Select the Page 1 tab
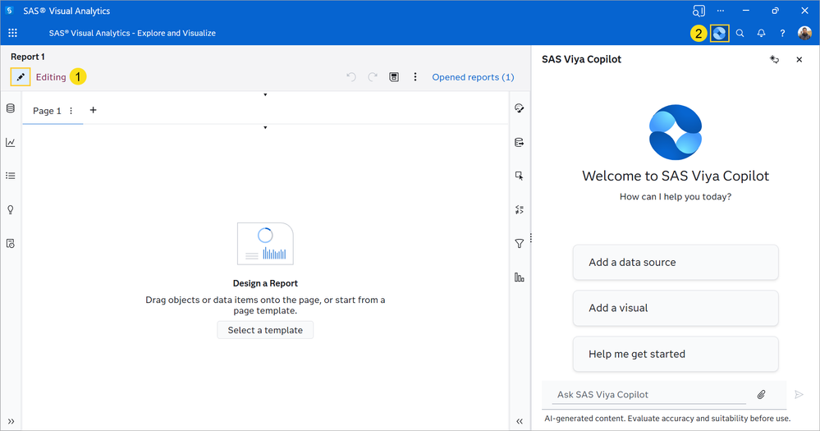The image size is (820, 431). coord(47,110)
